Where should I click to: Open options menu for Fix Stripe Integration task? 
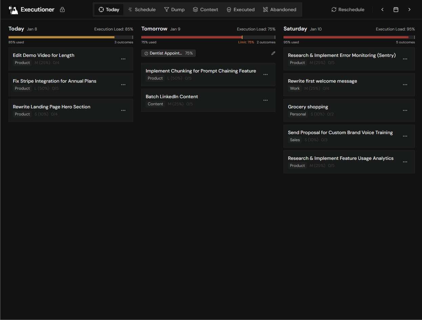coord(123,85)
